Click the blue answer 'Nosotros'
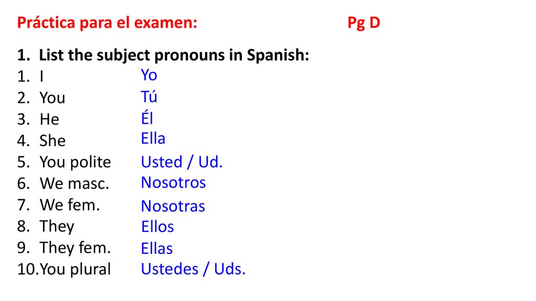The image size is (536, 301). pos(173,182)
